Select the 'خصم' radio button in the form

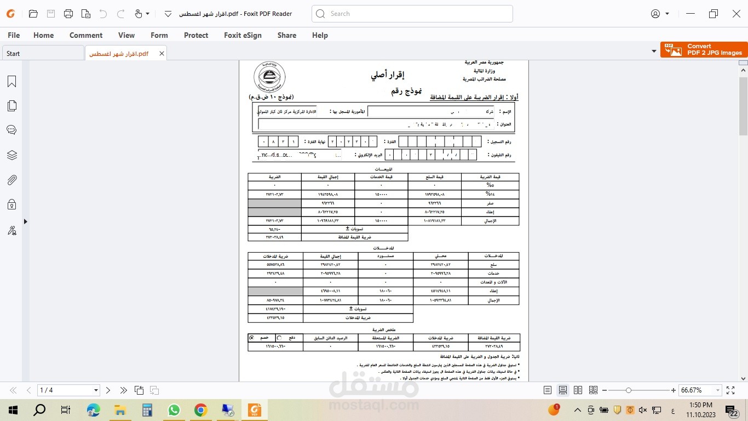tap(252, 338)
